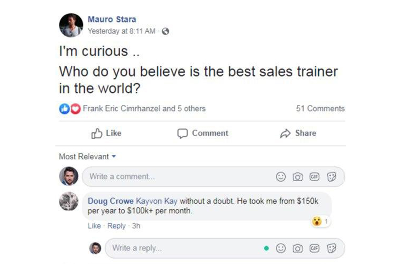
Task: Click the public audience globe icon
Action: (166, 31)
